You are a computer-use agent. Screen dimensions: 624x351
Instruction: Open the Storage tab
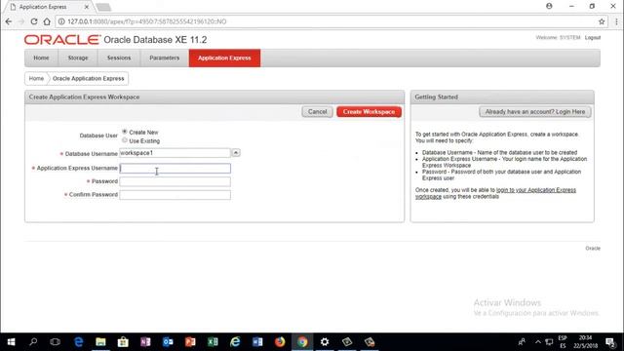point(78,58)
